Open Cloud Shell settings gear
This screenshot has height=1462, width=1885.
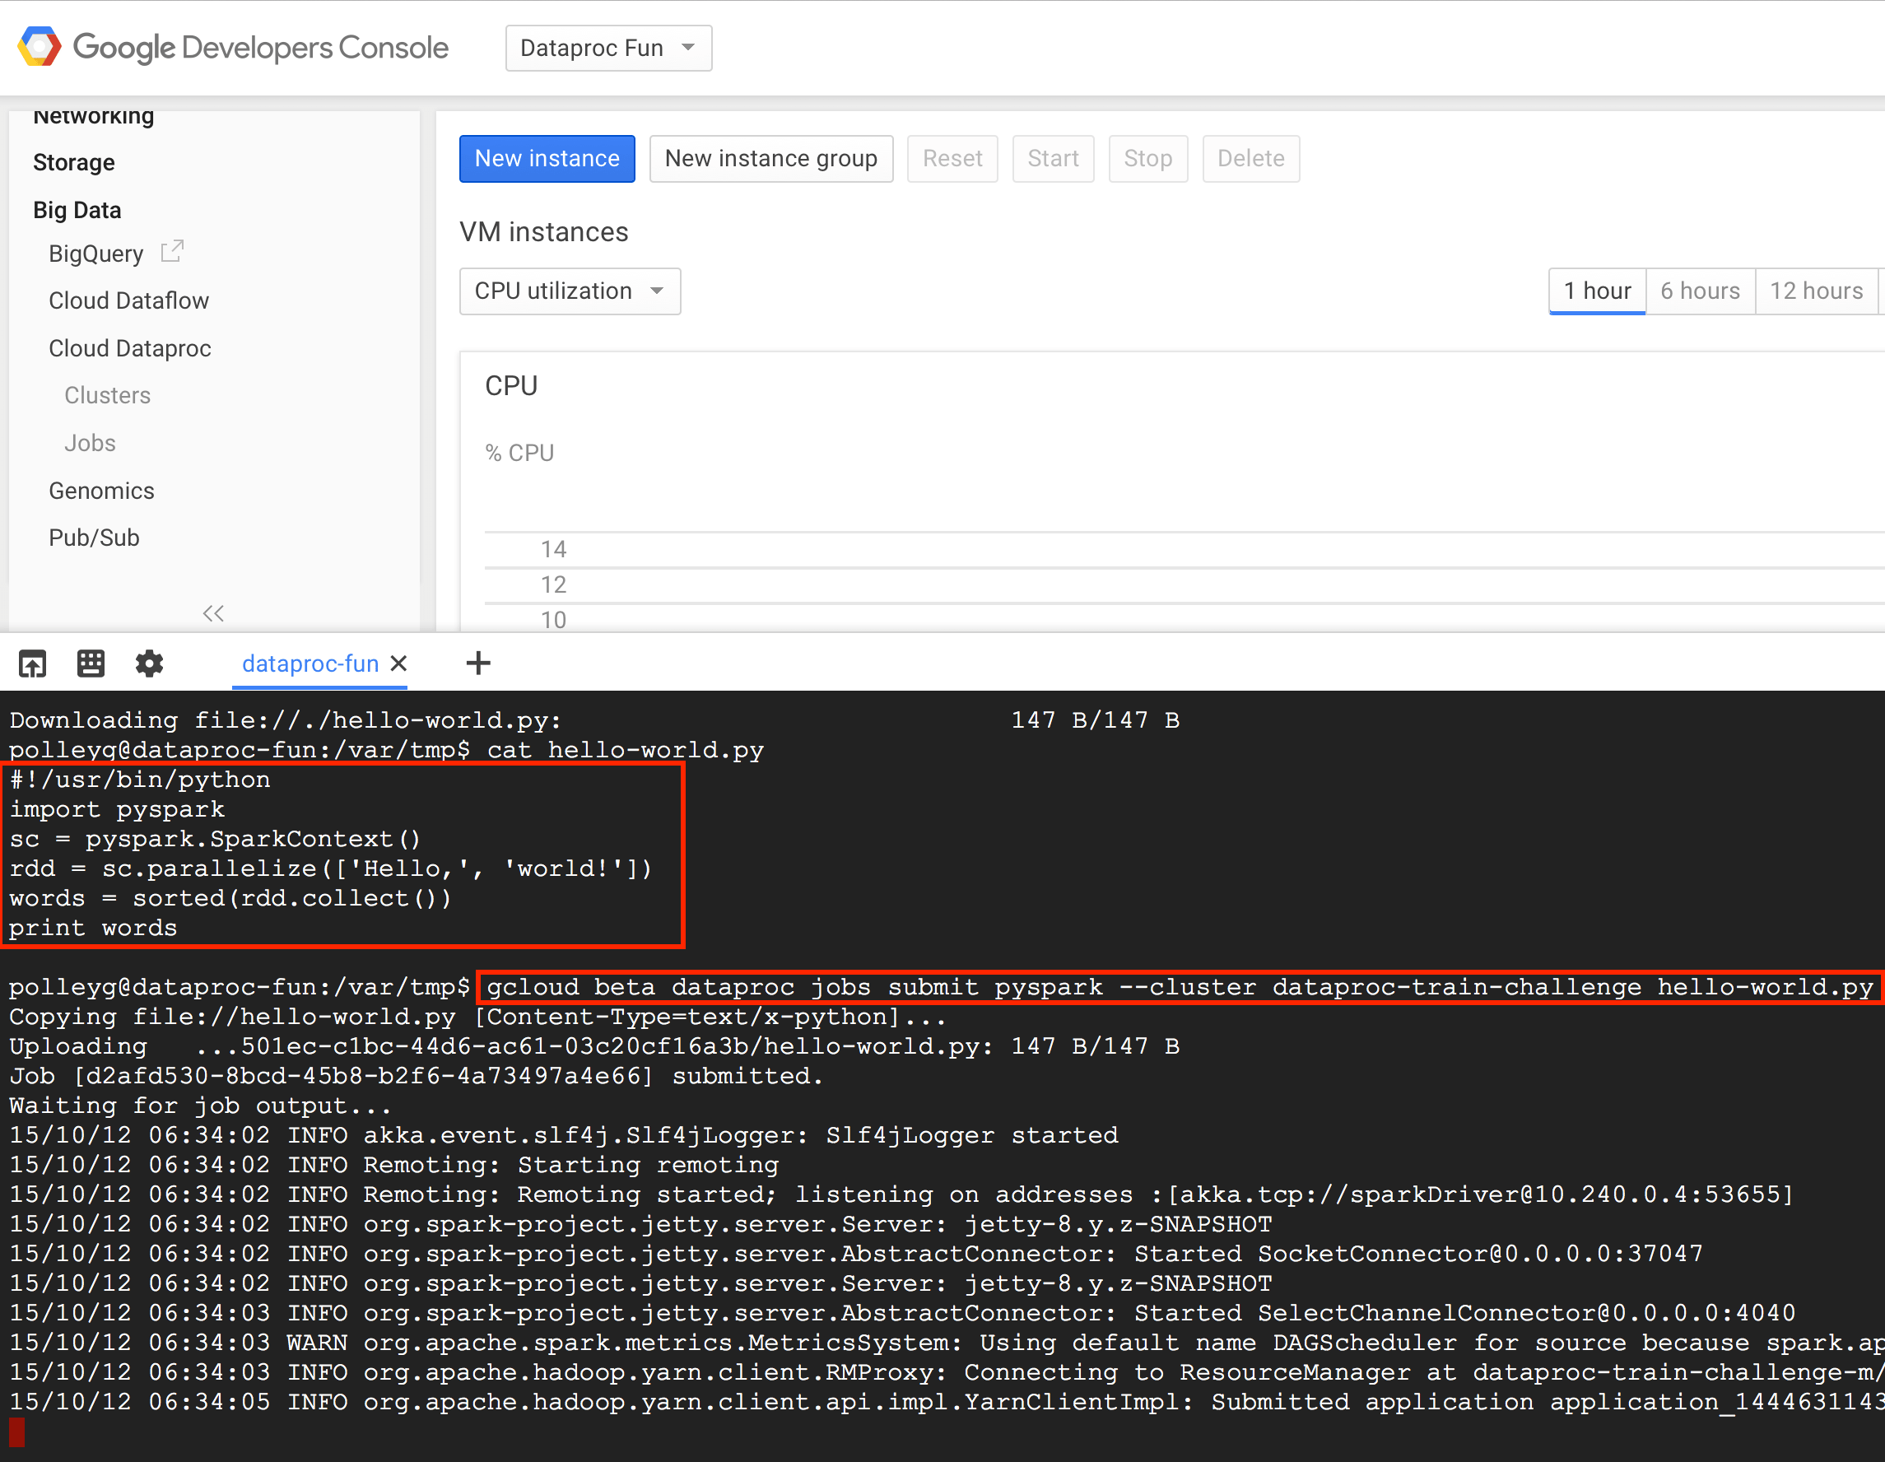[x=149, y=663]
